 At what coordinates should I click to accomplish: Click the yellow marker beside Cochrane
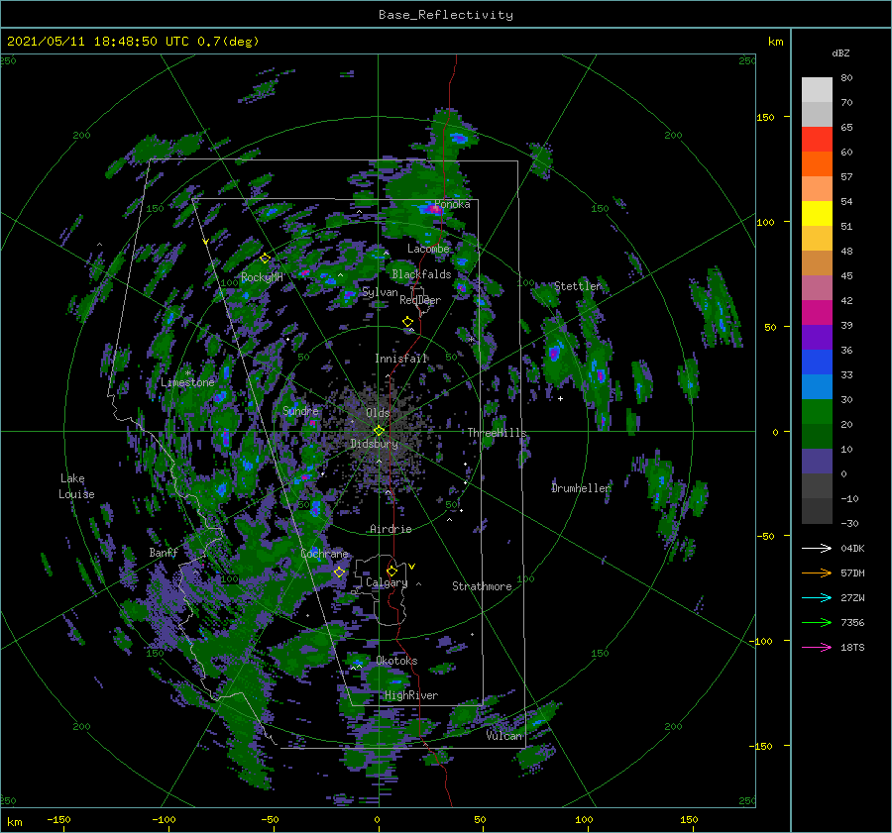[340, 572]
